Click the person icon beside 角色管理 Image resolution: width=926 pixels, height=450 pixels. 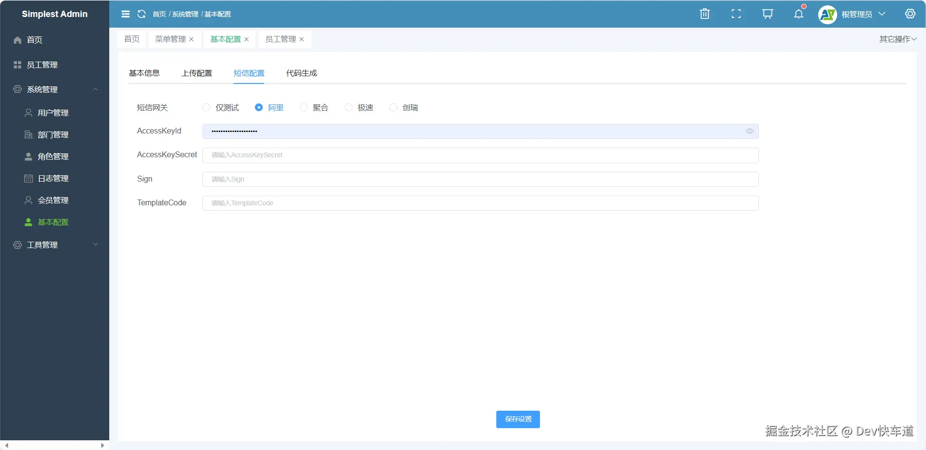(x=29, y=156)
